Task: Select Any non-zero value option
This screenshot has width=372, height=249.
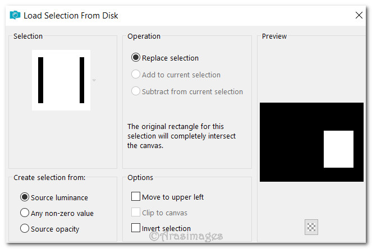Action: [x=25, y=213]
